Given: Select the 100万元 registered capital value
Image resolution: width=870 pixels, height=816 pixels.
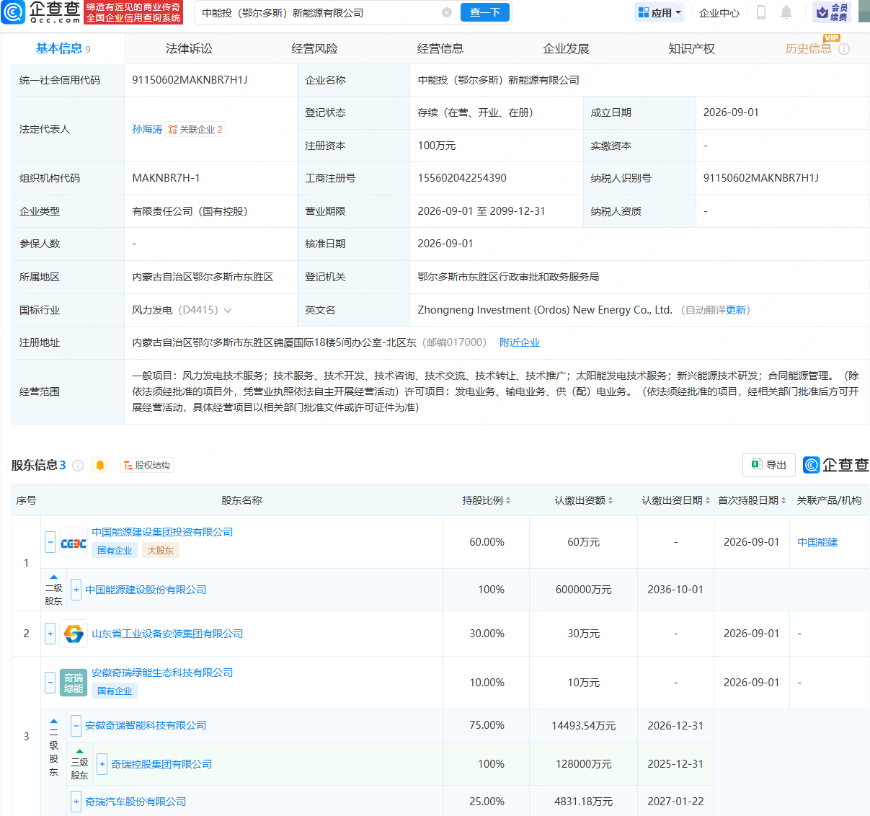Looking at the screenshot, I should tap(437, 146).
